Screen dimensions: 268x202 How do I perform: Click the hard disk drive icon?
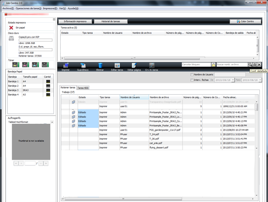pyautogui.click(x=11, y=38)
